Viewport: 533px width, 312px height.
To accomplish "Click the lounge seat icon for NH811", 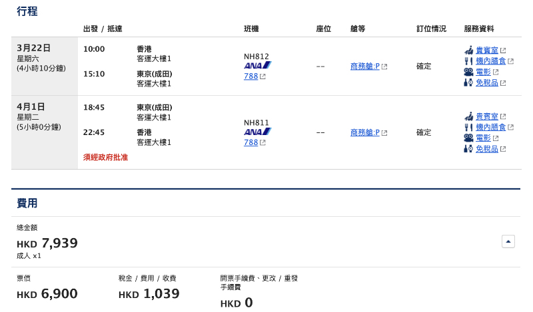I will [x=469, y=116].
